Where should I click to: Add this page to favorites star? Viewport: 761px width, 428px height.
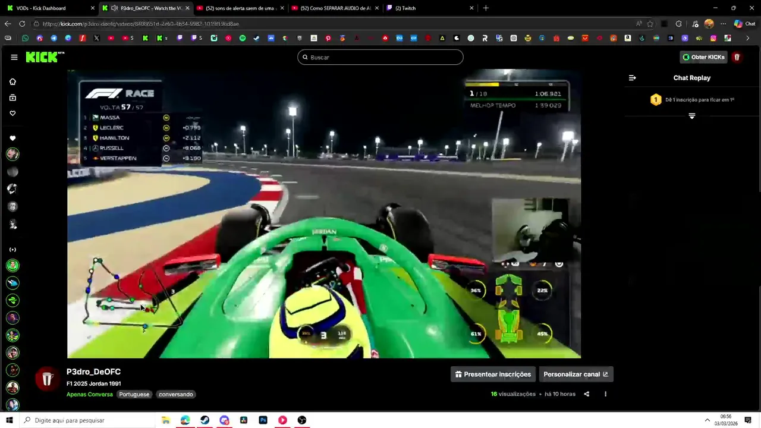(x=650, y=24)
